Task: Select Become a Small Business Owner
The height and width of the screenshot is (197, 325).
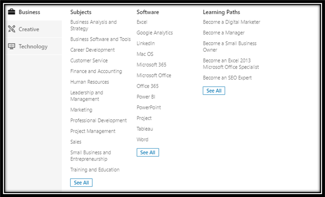Action: pyautogui.click(x=230, y=47)
